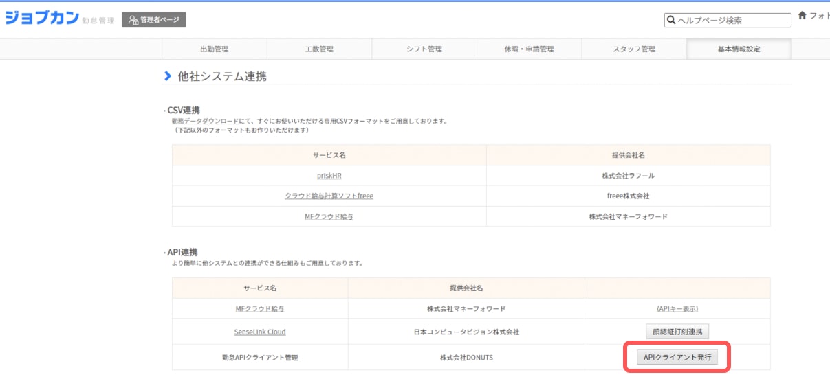This screenshot has width=830, height=379.
Task: Open the SenseLink Cloud link
Action: pos(260,332)
